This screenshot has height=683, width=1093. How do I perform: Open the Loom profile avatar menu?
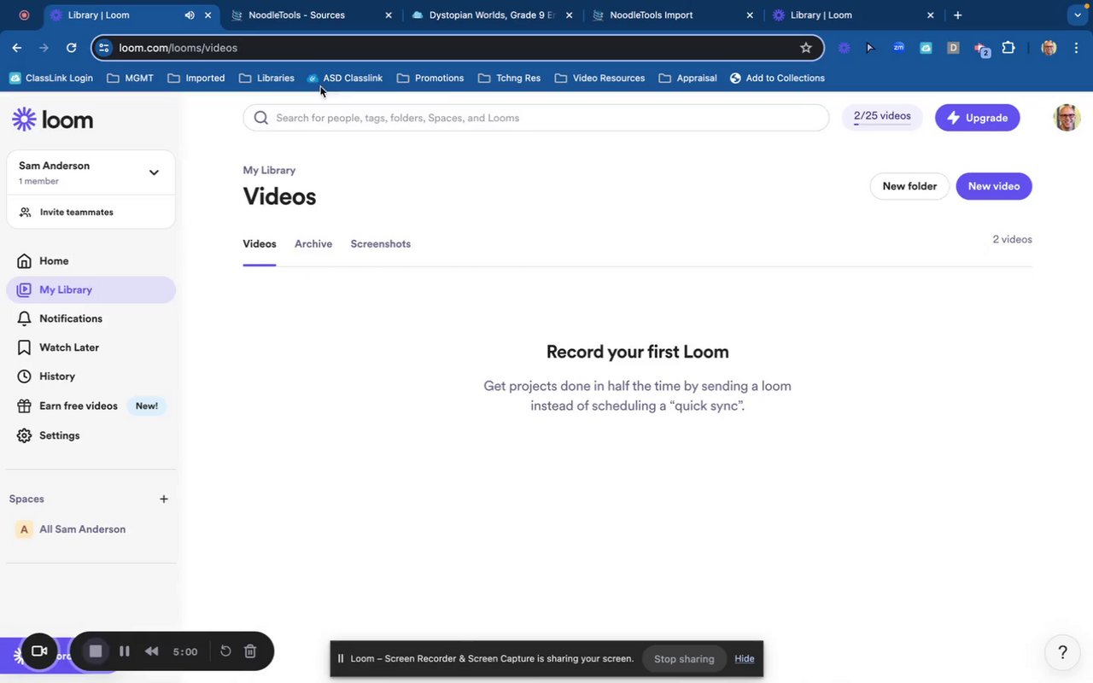pos(1067,118)
